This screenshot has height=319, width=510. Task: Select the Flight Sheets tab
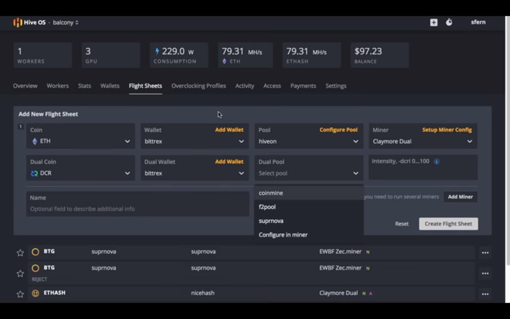click(145, 86)
